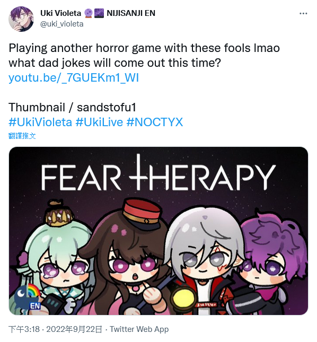Click the NIJISANJI EN logo badge on thumbnail

coord(27,297)
